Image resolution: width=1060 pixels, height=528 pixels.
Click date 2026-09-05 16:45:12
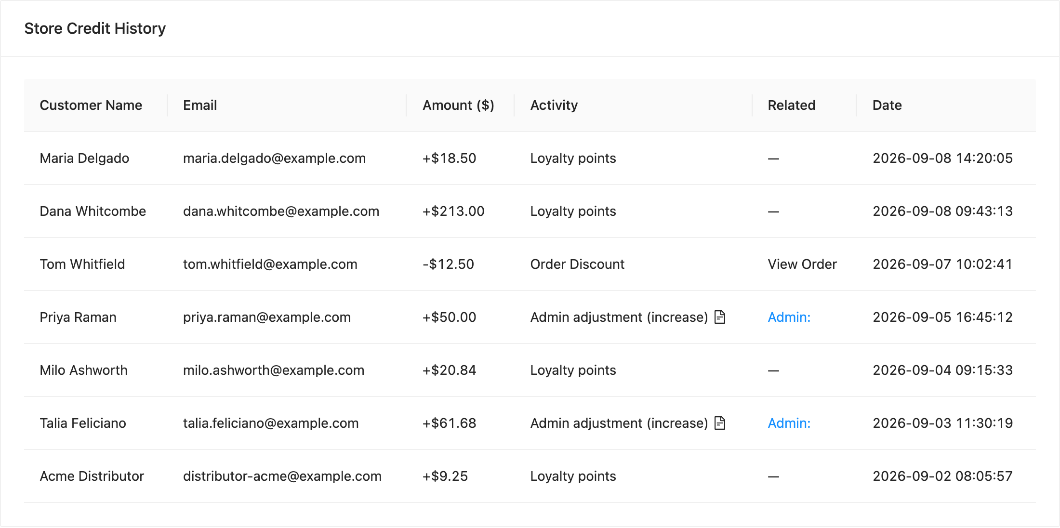click(x=942, y=317)
